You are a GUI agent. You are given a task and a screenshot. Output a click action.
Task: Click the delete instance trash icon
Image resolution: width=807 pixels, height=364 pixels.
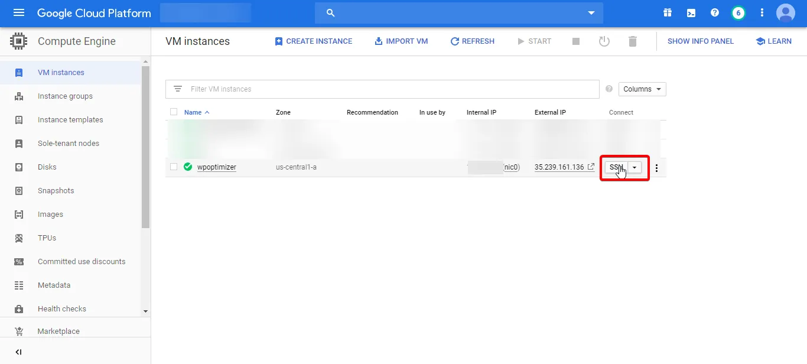pyautogui.click(x=633, y=41)
